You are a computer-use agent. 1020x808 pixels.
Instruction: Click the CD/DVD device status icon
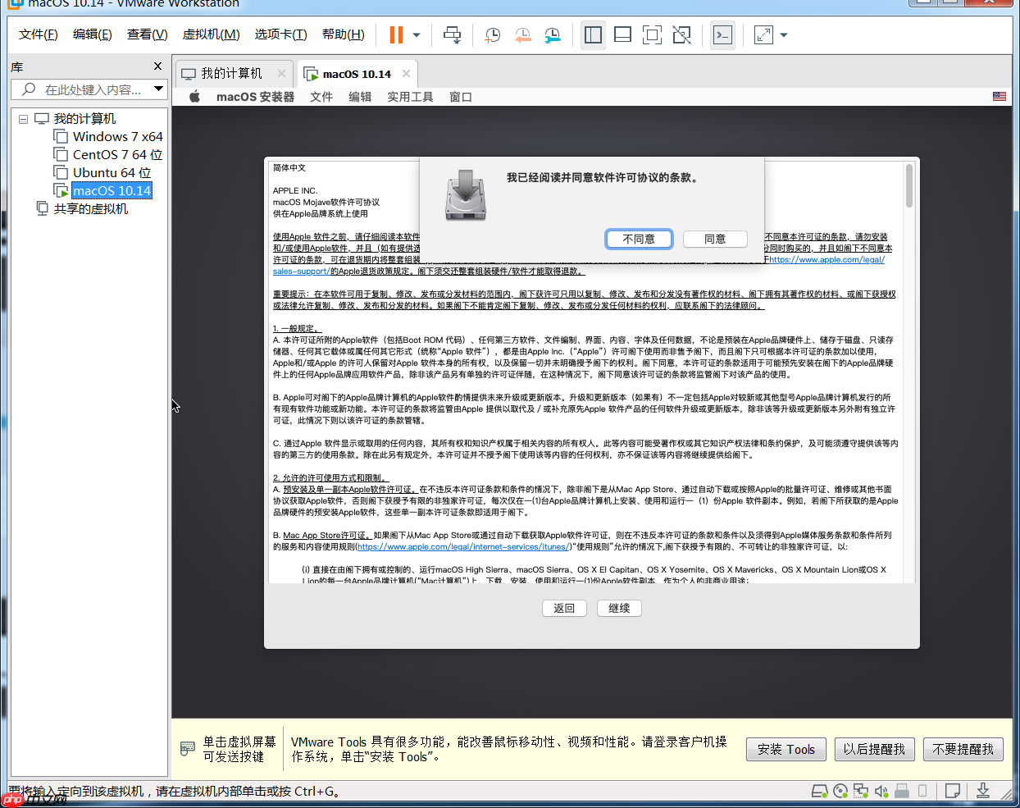(x=840, y=791)
